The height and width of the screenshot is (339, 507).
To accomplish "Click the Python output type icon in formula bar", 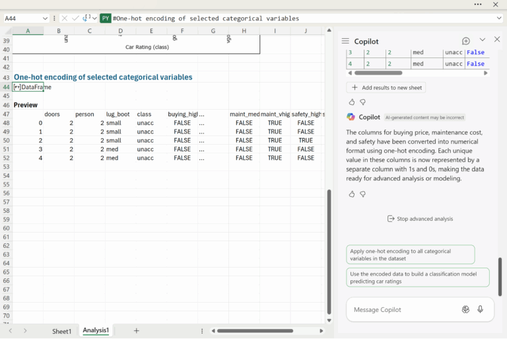I will (x=87, y=18).
